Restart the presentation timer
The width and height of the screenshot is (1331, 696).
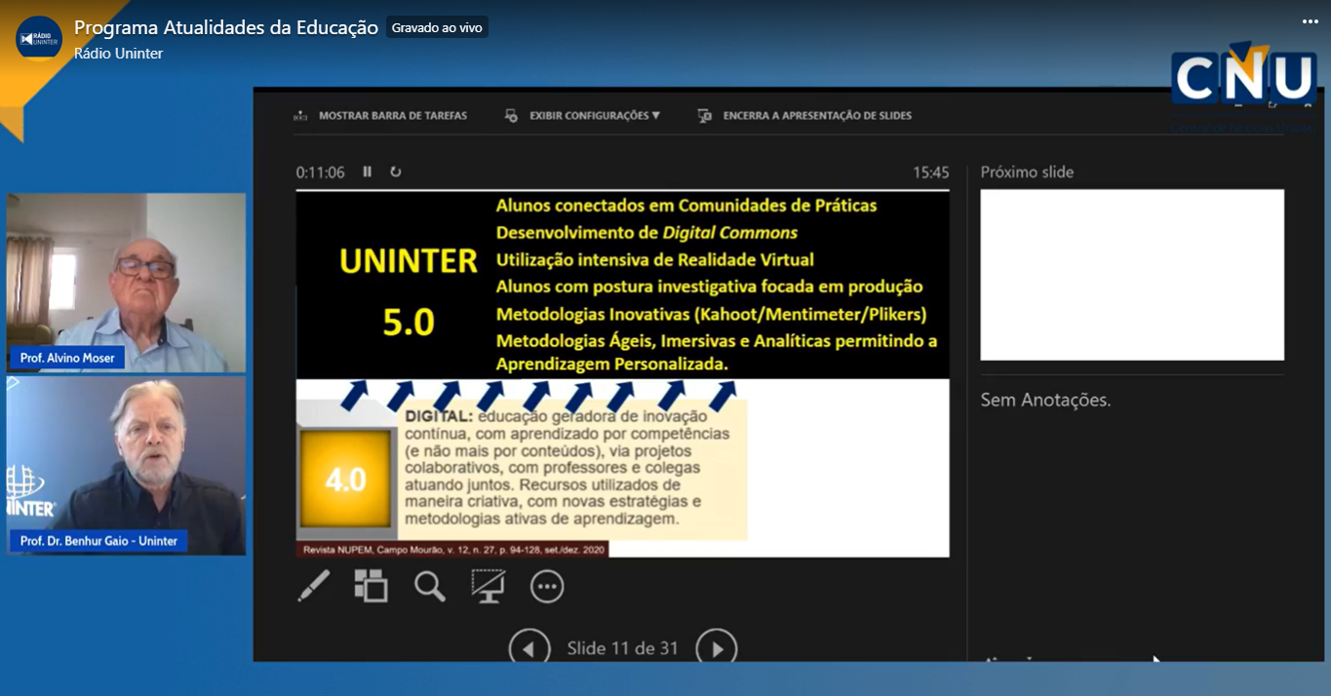(396, 172)
